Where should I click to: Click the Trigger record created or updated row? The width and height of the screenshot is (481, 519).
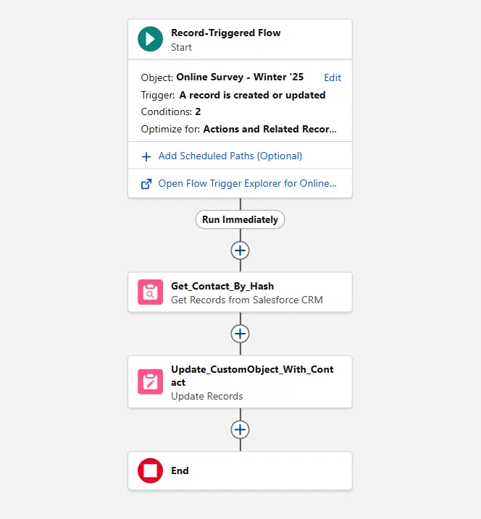click(x=233, y=95)
